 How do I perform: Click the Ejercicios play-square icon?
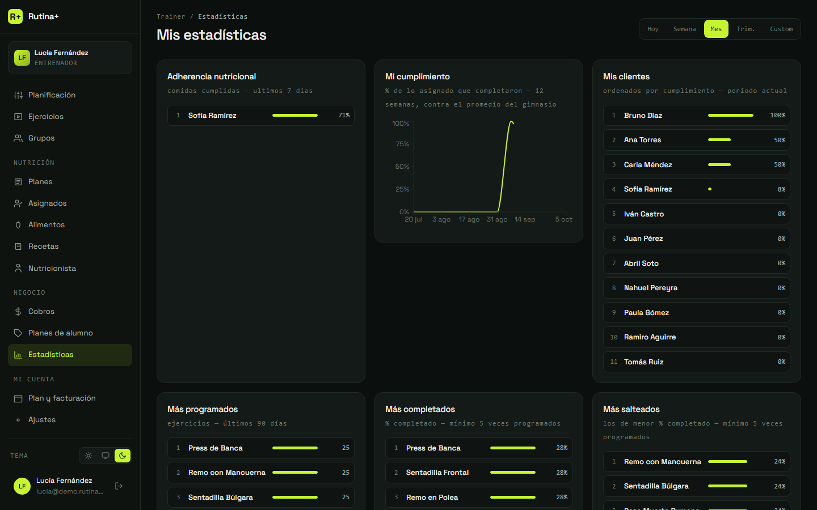click(18, 117)
